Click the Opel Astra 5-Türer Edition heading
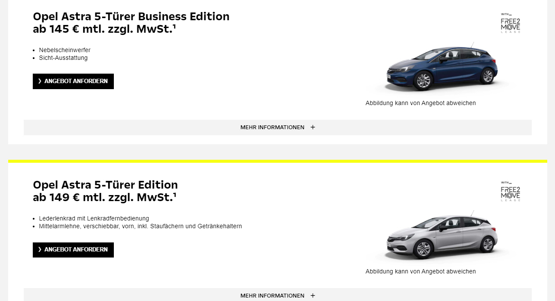The width and height of the screenshot is (555, 301). coord(105,185)
